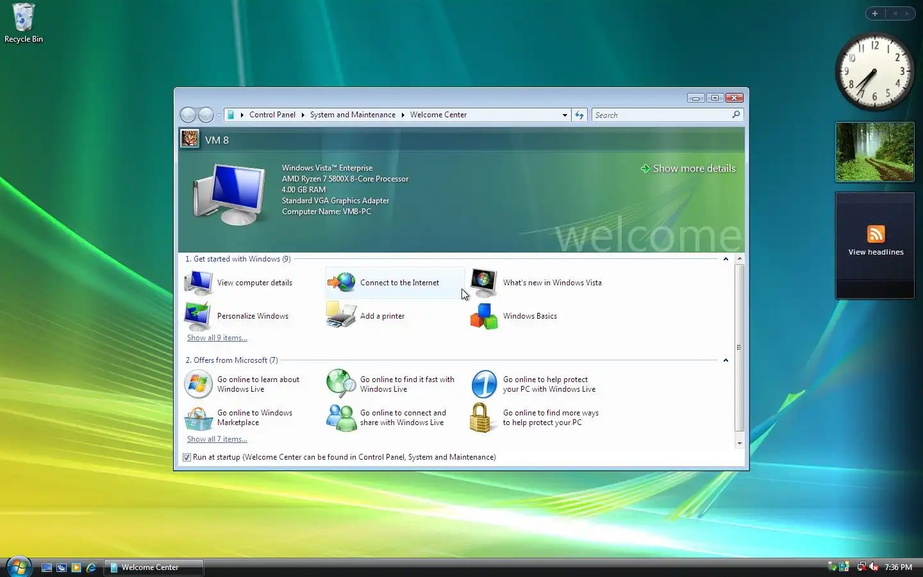Click the volume muted tray icon
This screenshot has width=923, height=577.
(x=874, y=567)
